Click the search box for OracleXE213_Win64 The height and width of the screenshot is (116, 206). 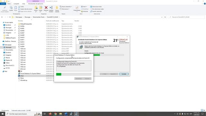[186, 17]
